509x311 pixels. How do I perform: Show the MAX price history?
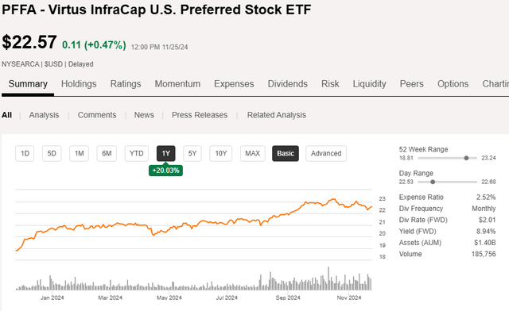tap(253, 154)
